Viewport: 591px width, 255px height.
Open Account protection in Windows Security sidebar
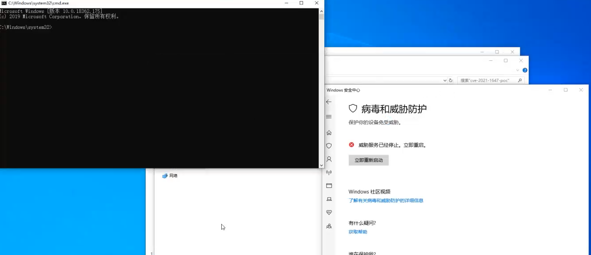coord(329,159)
